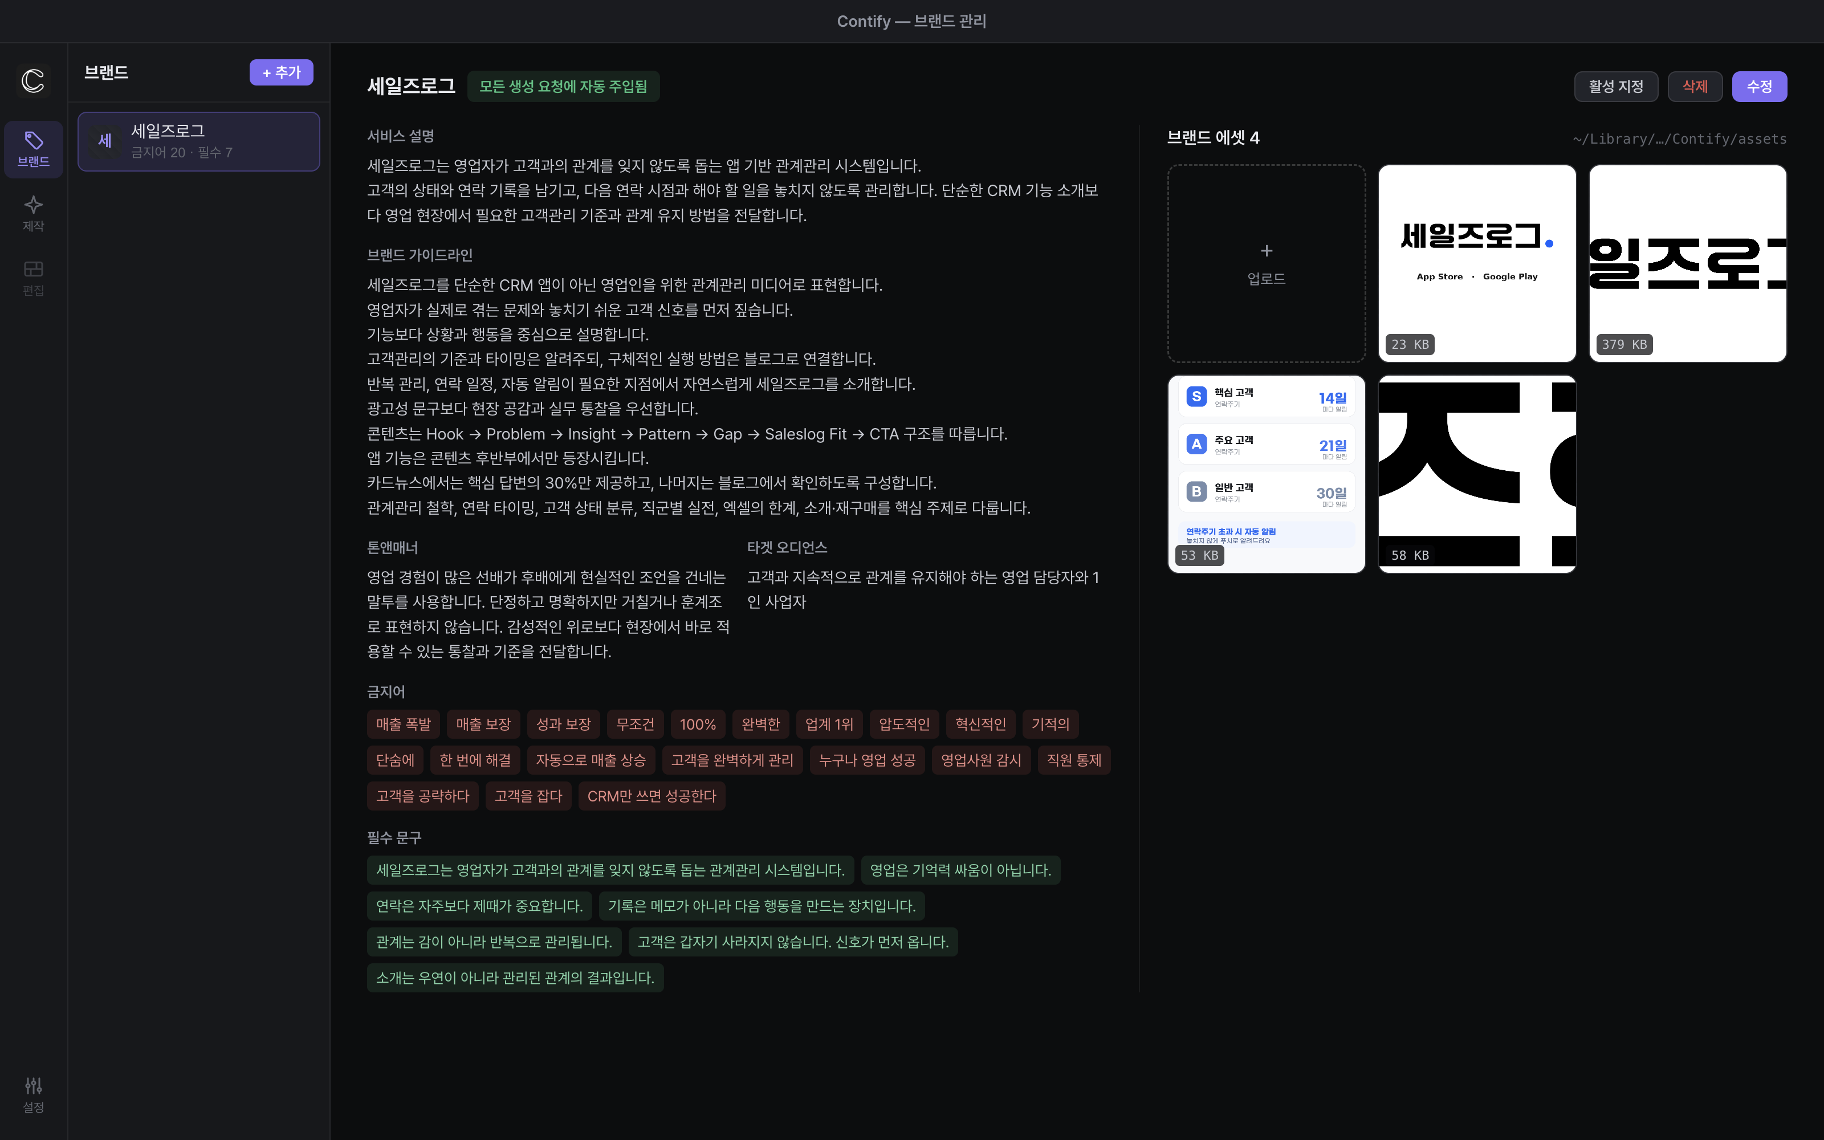The width and height of the screenshot is (1824, 1140).
Task: Click the 무조건 tag
Action: coord(636,724)
